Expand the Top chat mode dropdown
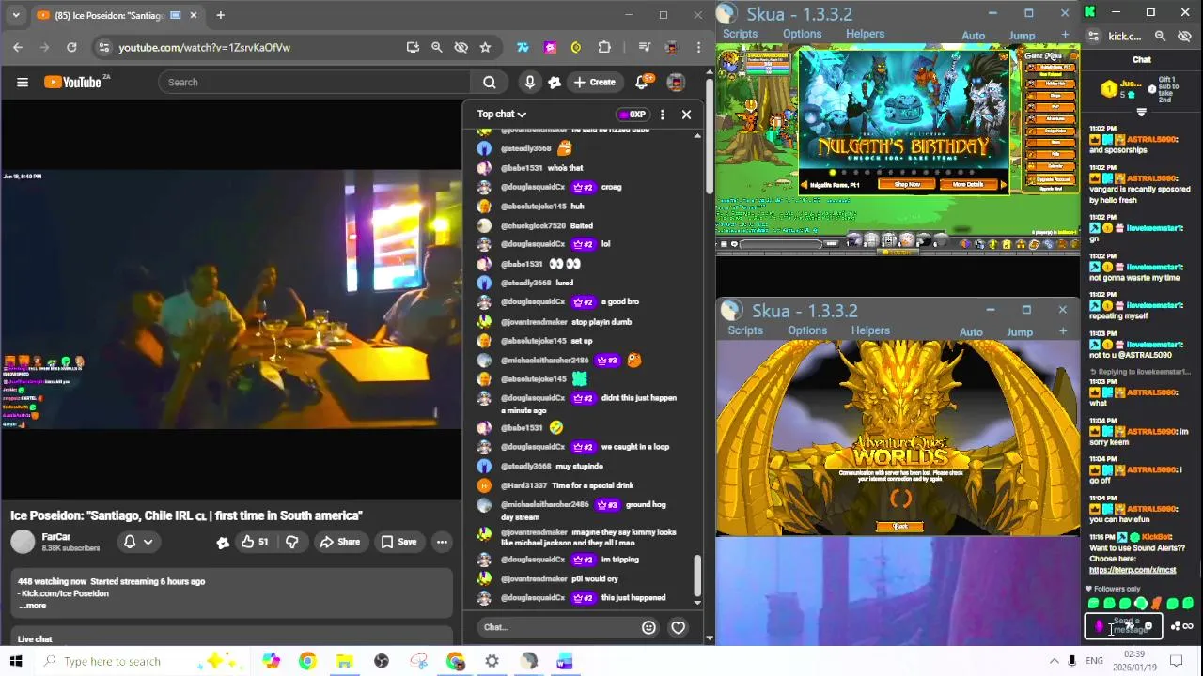 [x=502, y=115]
